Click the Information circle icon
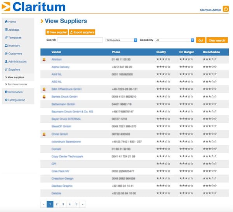Image resolution: width=233 pixels, height=212 pixels. 6,92
